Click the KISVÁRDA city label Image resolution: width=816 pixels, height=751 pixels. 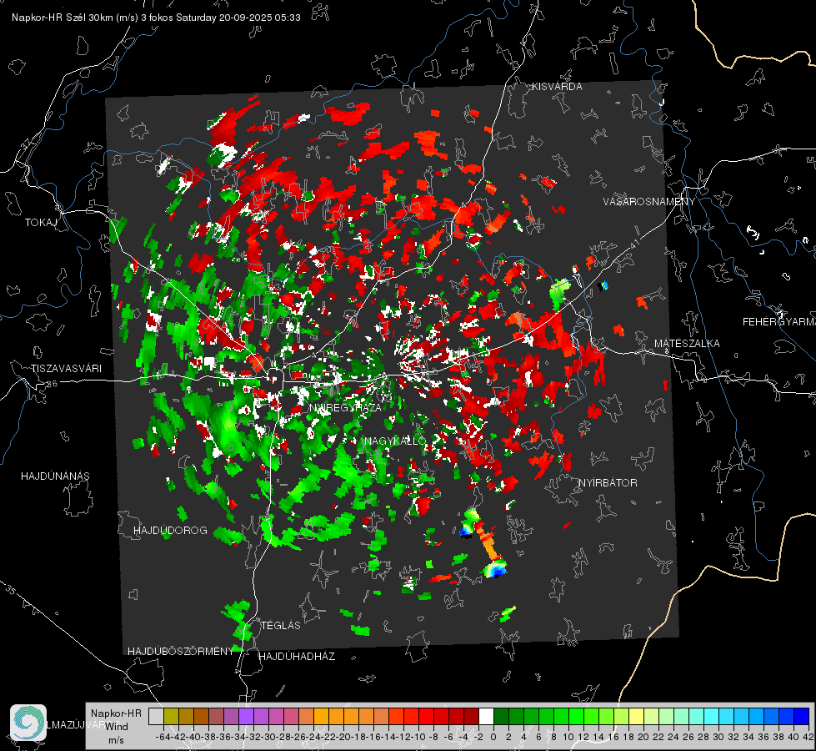click(557, 87)
